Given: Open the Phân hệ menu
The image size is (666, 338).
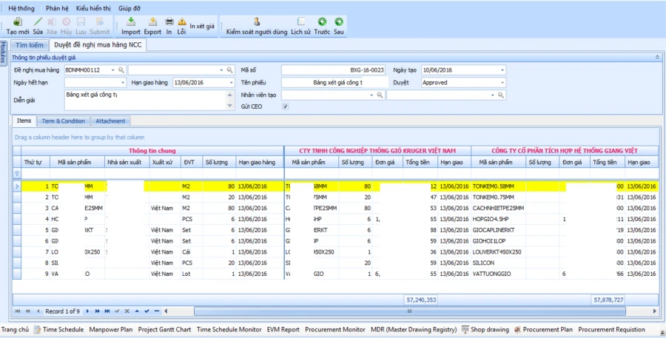Looking at the screenshot, I should tap(57, 8).
